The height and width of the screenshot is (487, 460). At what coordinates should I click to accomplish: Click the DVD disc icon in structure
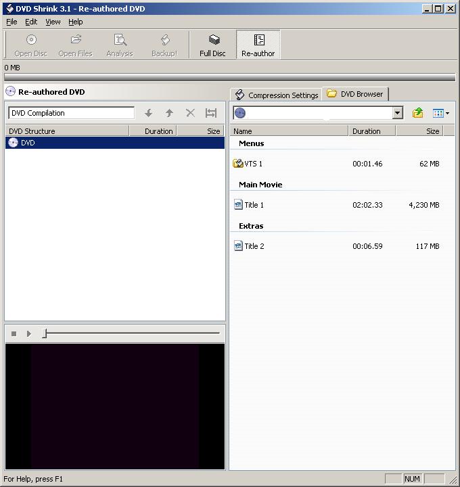point(13,143)
